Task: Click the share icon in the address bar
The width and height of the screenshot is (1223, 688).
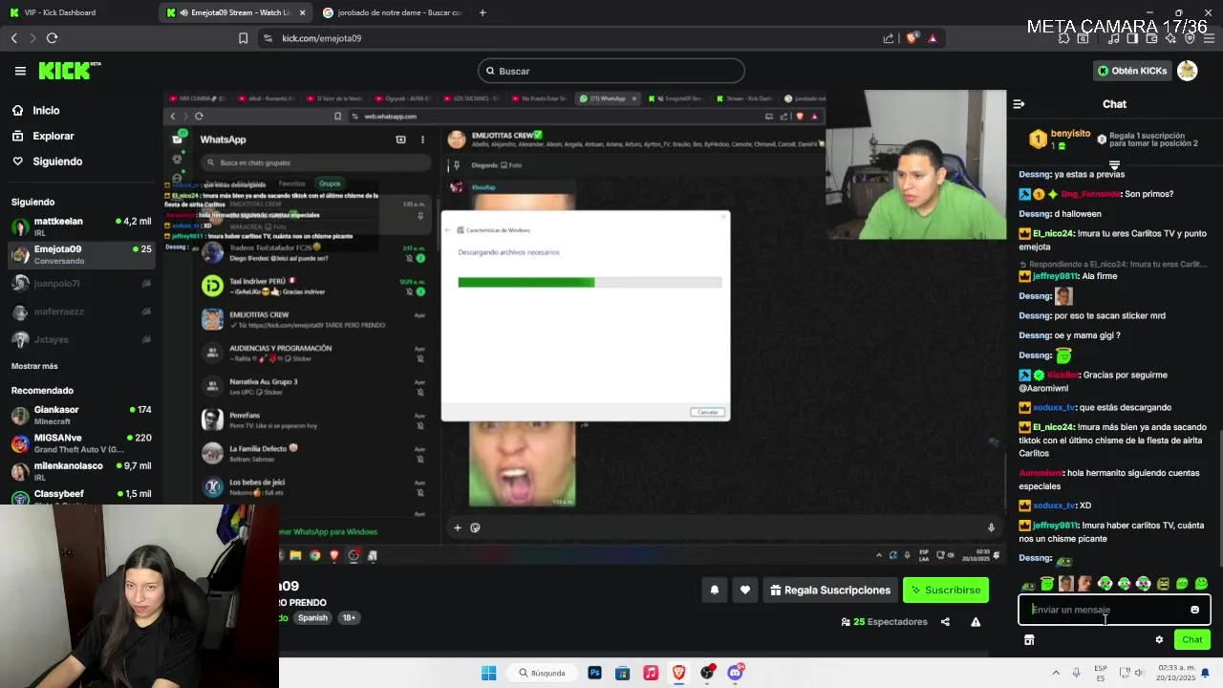Action: coord(889,38)
